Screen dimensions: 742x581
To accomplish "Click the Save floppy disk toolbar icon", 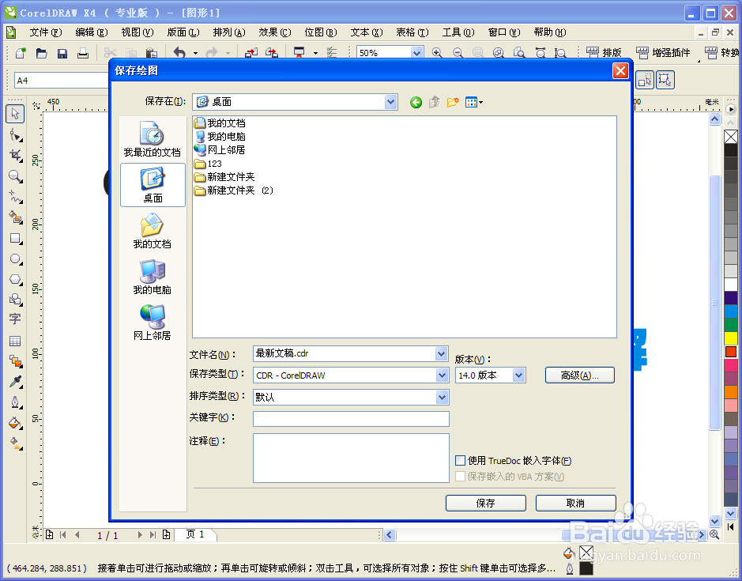I will click(x=62, y=52).
